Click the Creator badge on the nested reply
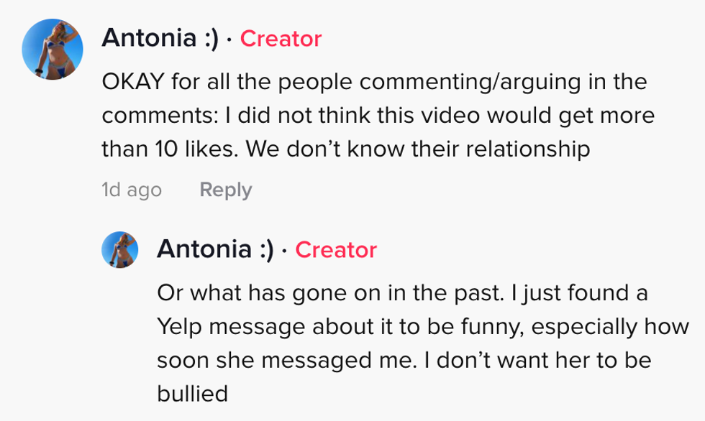Image resolution: width=705 pixels, height=421 pixels. click(336, 249)
